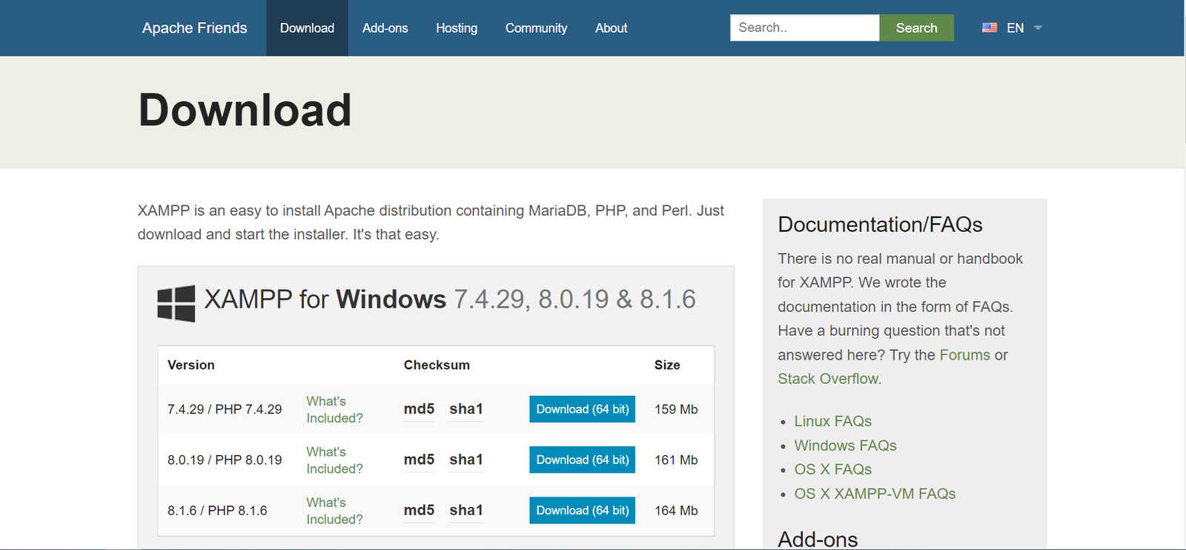The width and height of the screenshot is (1186, 550).
Task: Open What's Included for 7.4.29
Action: pos(334,409)
